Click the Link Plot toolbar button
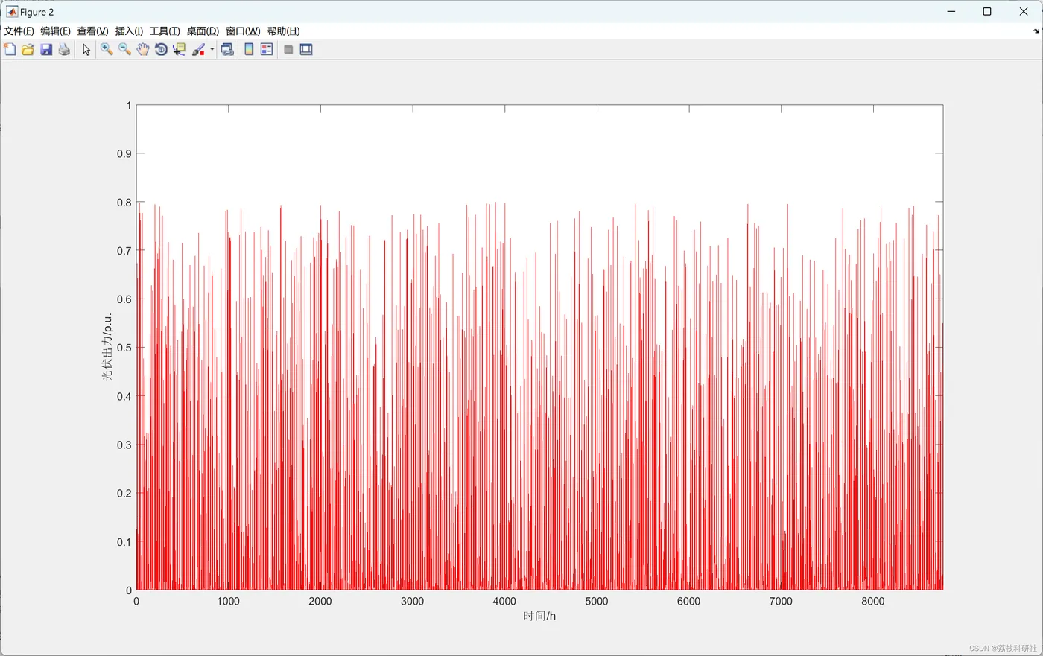 pos(227,50)
